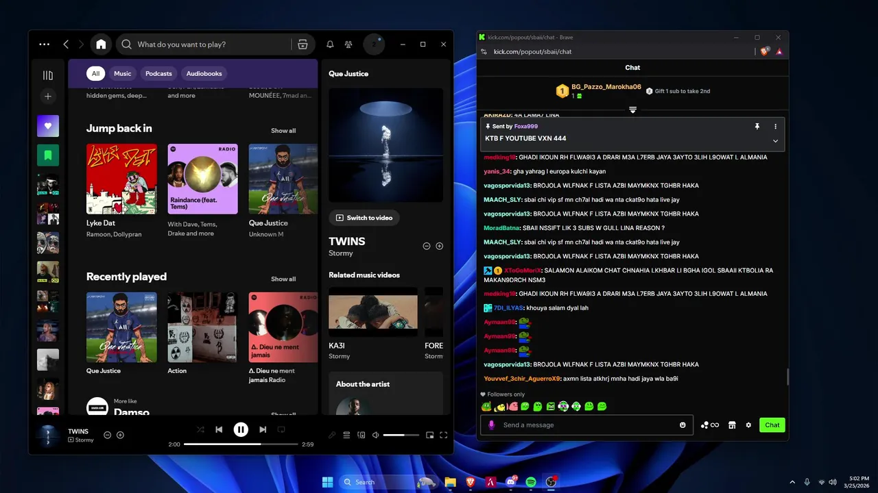Open channel points infinity icon in Kick chat
The height and width of the screenshot is (493, 878).
pyautogui.click(x=710, y=425)
